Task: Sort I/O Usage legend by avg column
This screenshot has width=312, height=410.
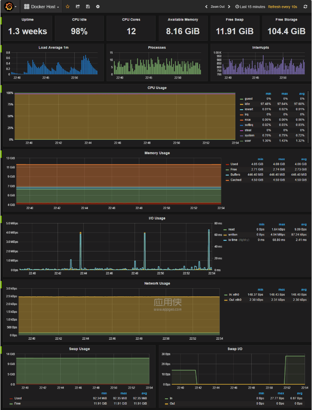Action: 304,224
